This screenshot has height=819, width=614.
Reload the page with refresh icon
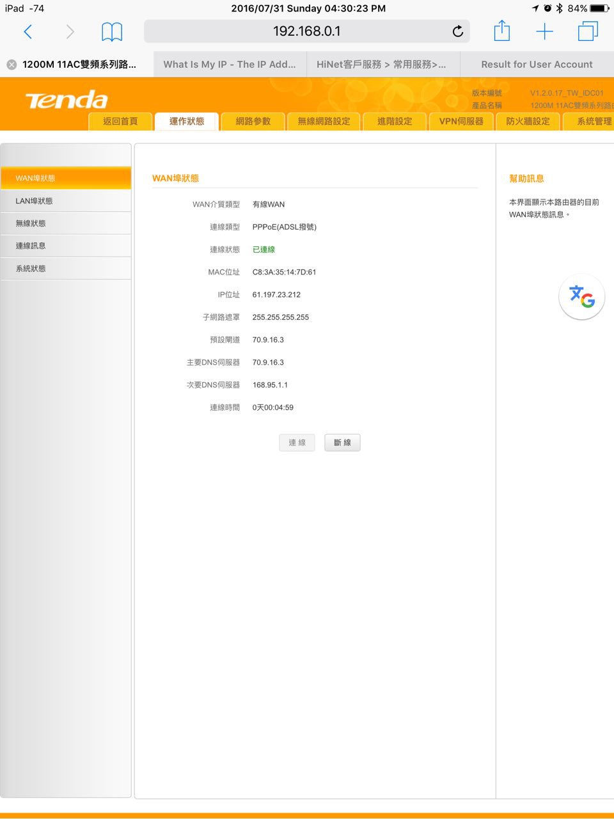pyautogui.click(x=457, y=31)
